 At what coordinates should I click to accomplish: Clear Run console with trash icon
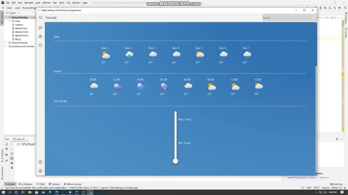click(x=12, y=168)
